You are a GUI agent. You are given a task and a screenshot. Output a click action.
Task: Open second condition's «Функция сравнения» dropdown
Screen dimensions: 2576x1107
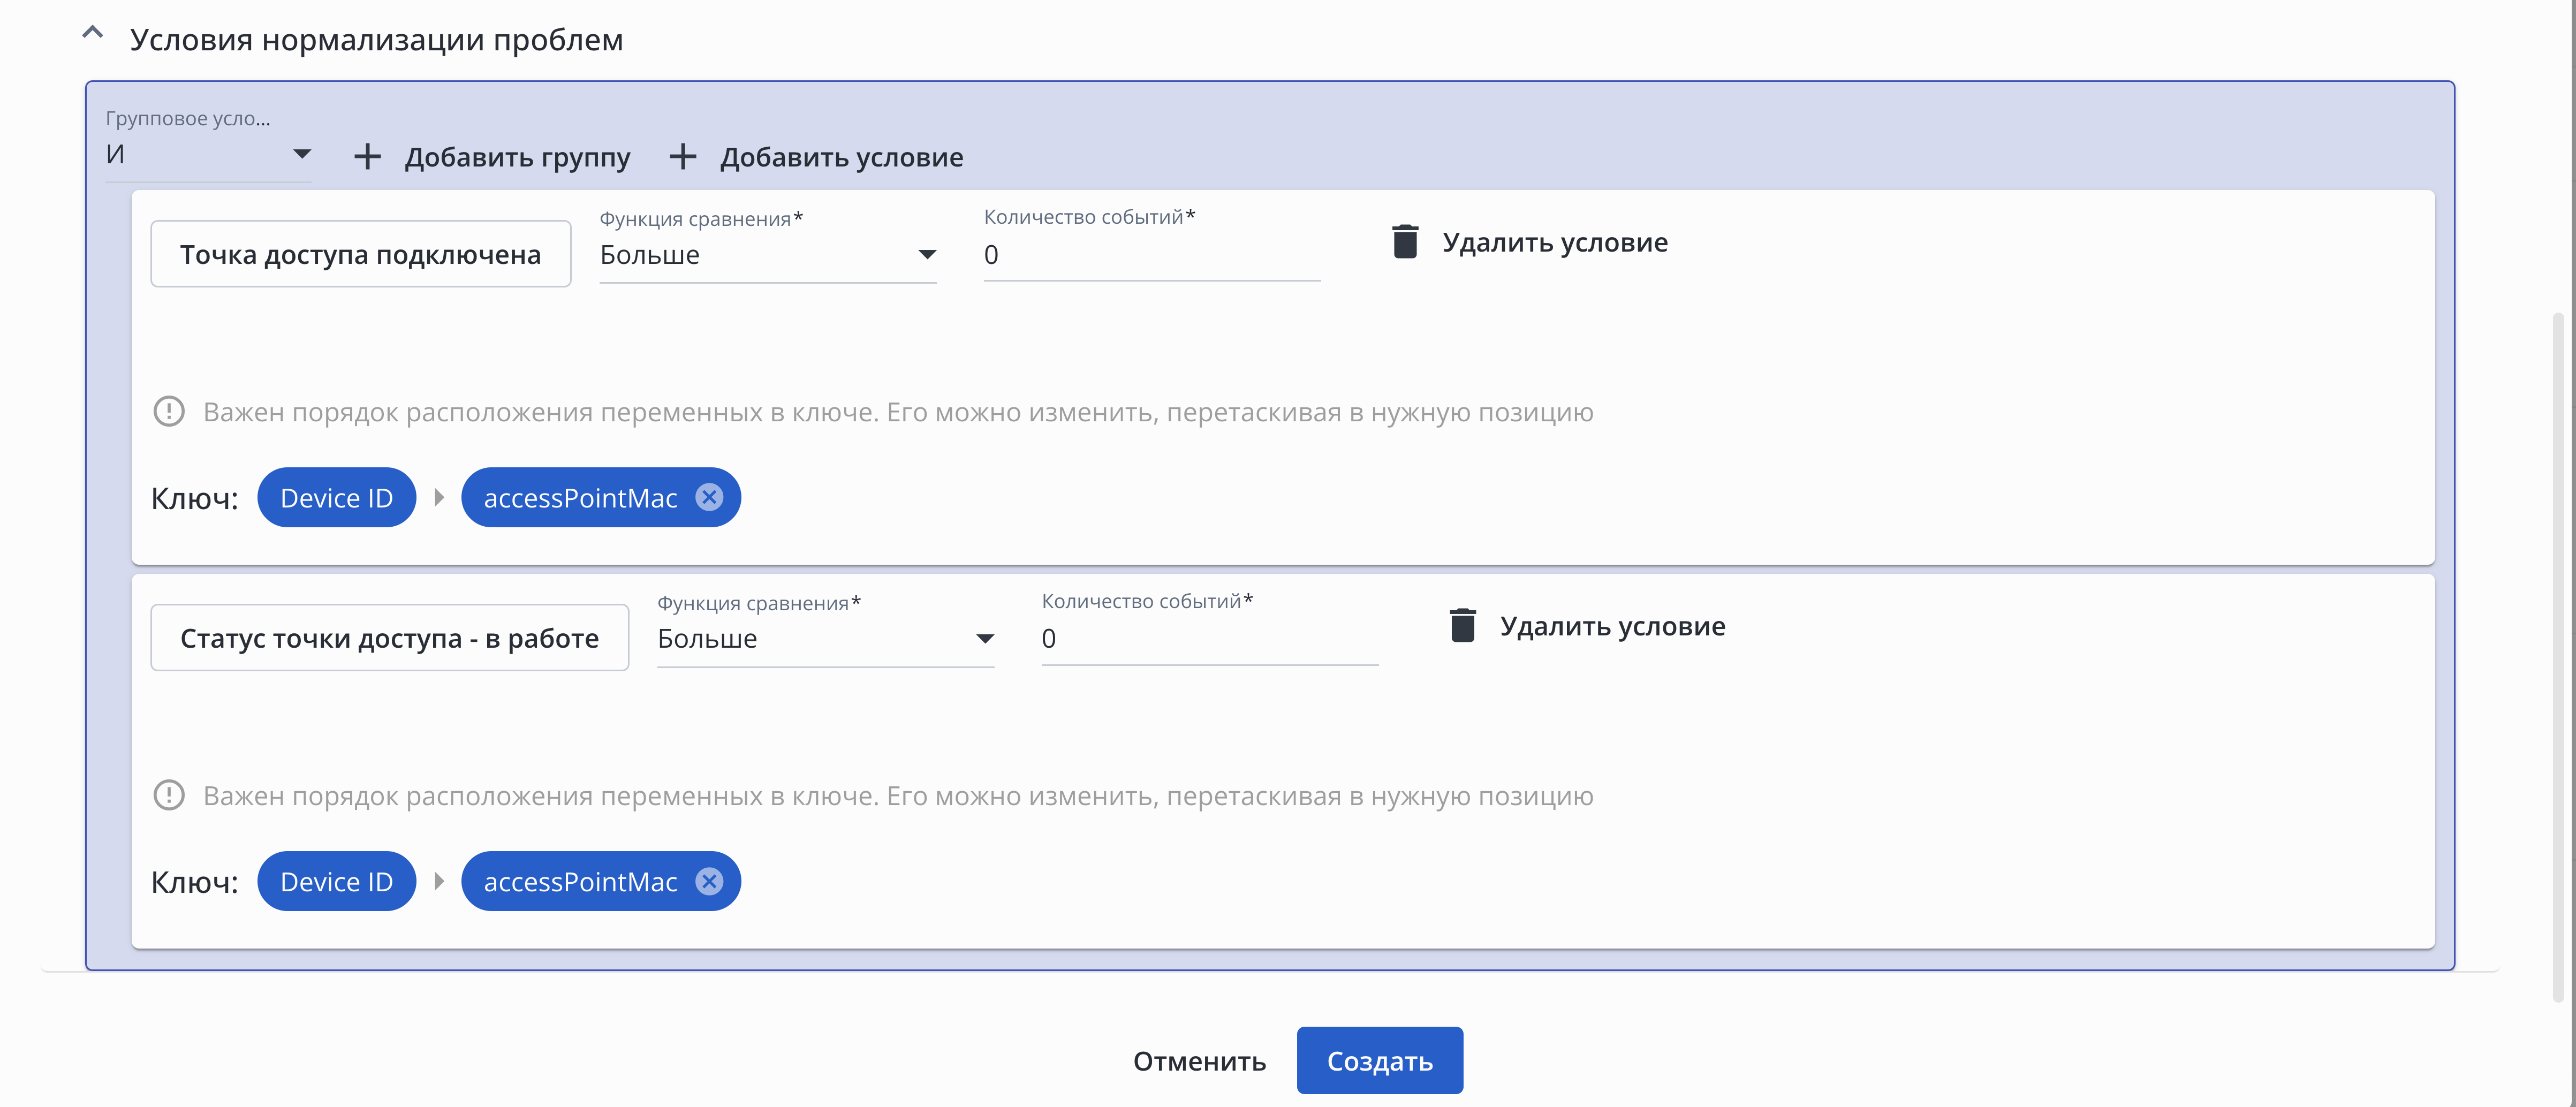[x=825, y=639]
